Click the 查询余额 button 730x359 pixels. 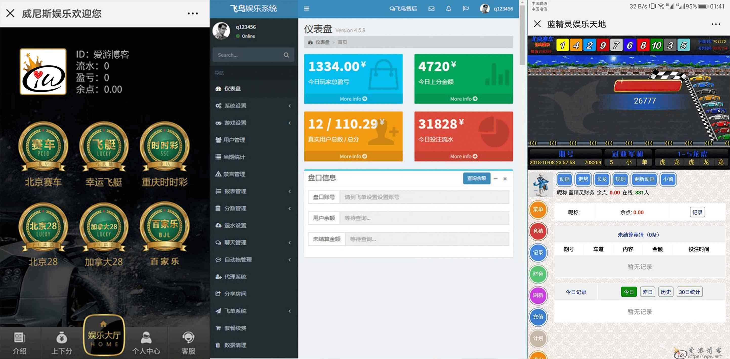(476, 178)
